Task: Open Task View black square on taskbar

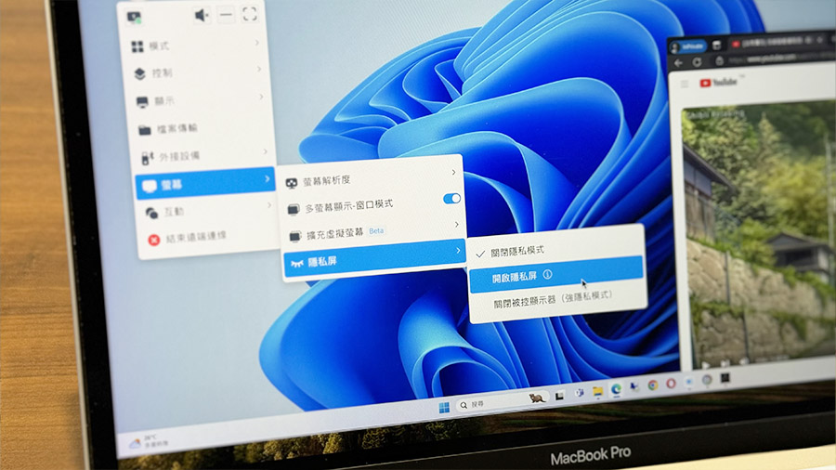Action: point(559,397)
